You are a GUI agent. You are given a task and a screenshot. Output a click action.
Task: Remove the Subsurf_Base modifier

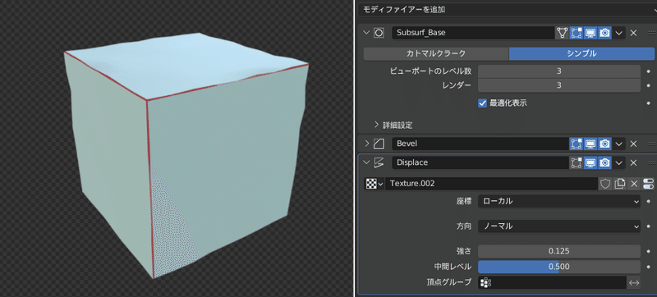point(633,33)
